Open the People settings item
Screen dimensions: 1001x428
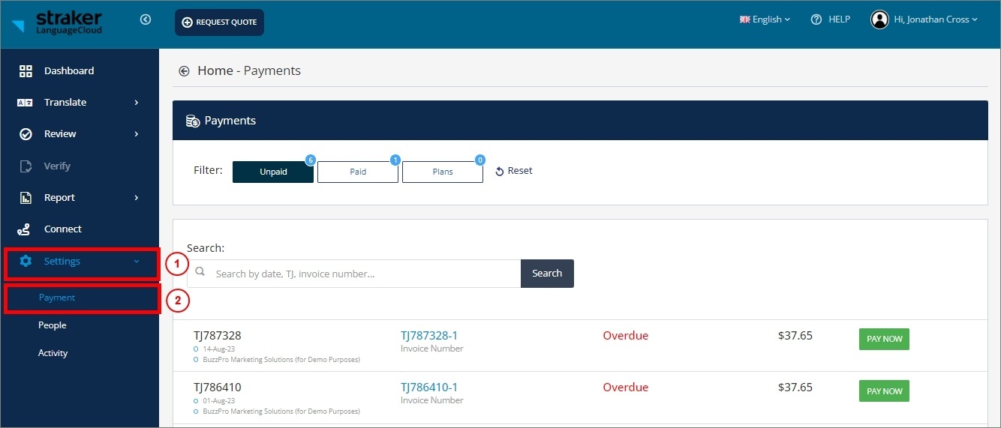[53, 325]
